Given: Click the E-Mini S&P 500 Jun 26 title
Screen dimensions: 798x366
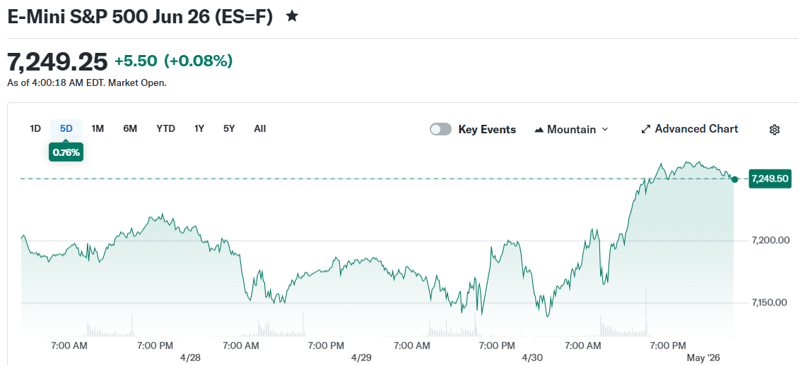Looking at the screenshot, I should click(140, 17).
